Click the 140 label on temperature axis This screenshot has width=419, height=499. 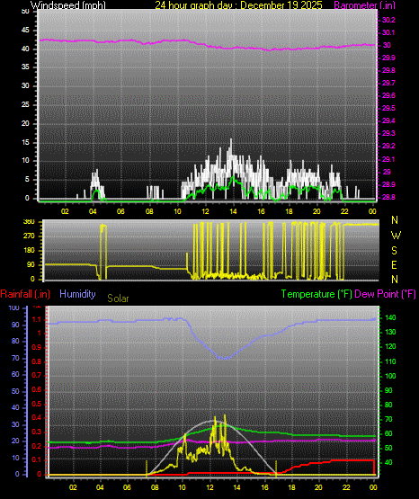(390, 317)
